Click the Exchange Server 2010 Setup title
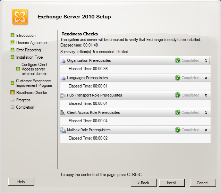This screenshot has width=221, height=193. pyautogui.click(x=74, y=17)
